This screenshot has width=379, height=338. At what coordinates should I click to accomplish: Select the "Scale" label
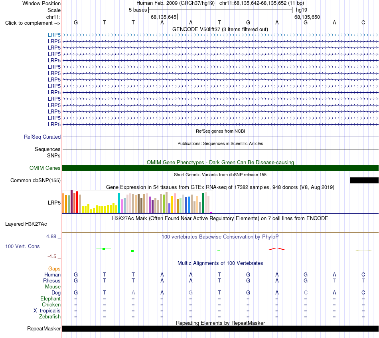click(x=54, y=10)
